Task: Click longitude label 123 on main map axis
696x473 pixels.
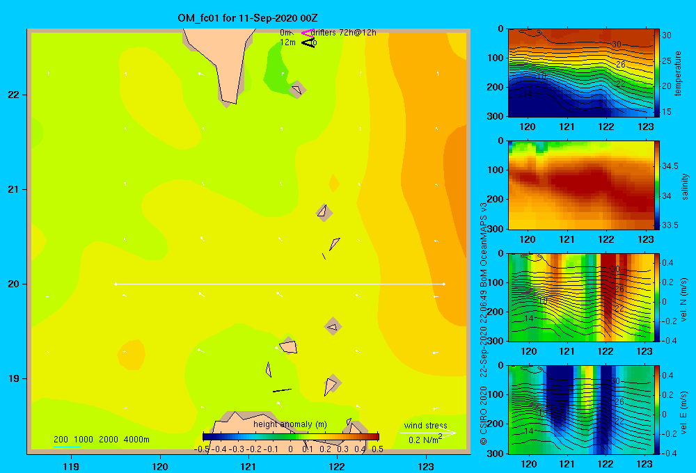Action: (426, 466)
